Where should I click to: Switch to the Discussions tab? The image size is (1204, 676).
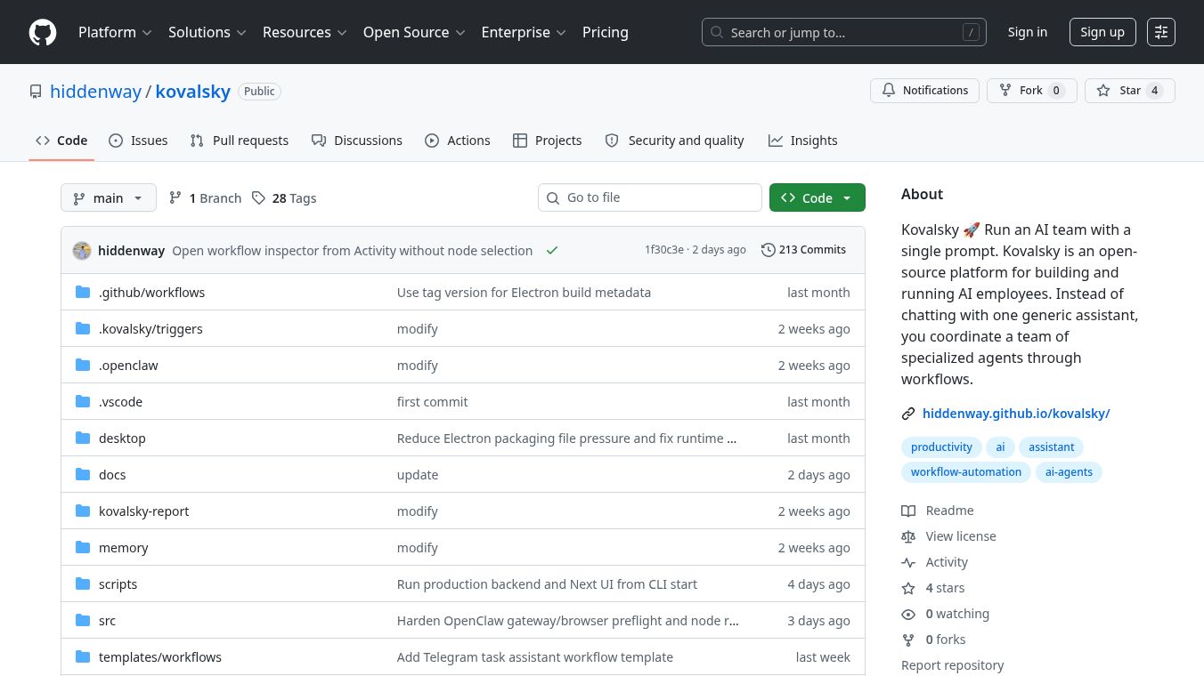point(368,141)
